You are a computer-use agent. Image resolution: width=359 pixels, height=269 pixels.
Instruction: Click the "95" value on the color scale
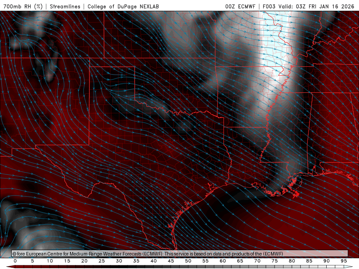pos(344,261)
